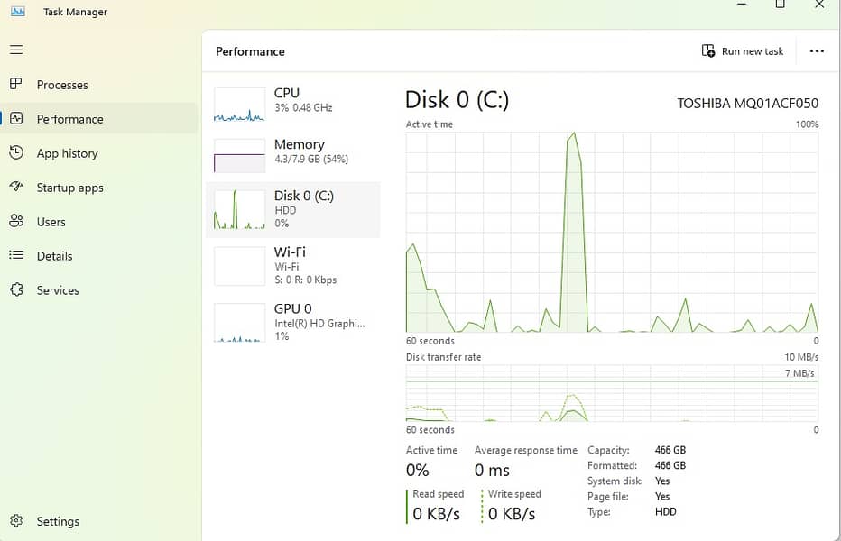
Task: Click the Startup apps icon
Action: [x=16, y=188]
